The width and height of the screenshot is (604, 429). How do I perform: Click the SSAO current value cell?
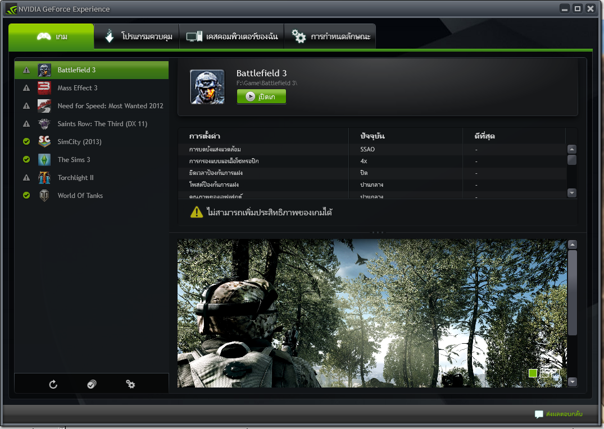click(x=367, y=149)
